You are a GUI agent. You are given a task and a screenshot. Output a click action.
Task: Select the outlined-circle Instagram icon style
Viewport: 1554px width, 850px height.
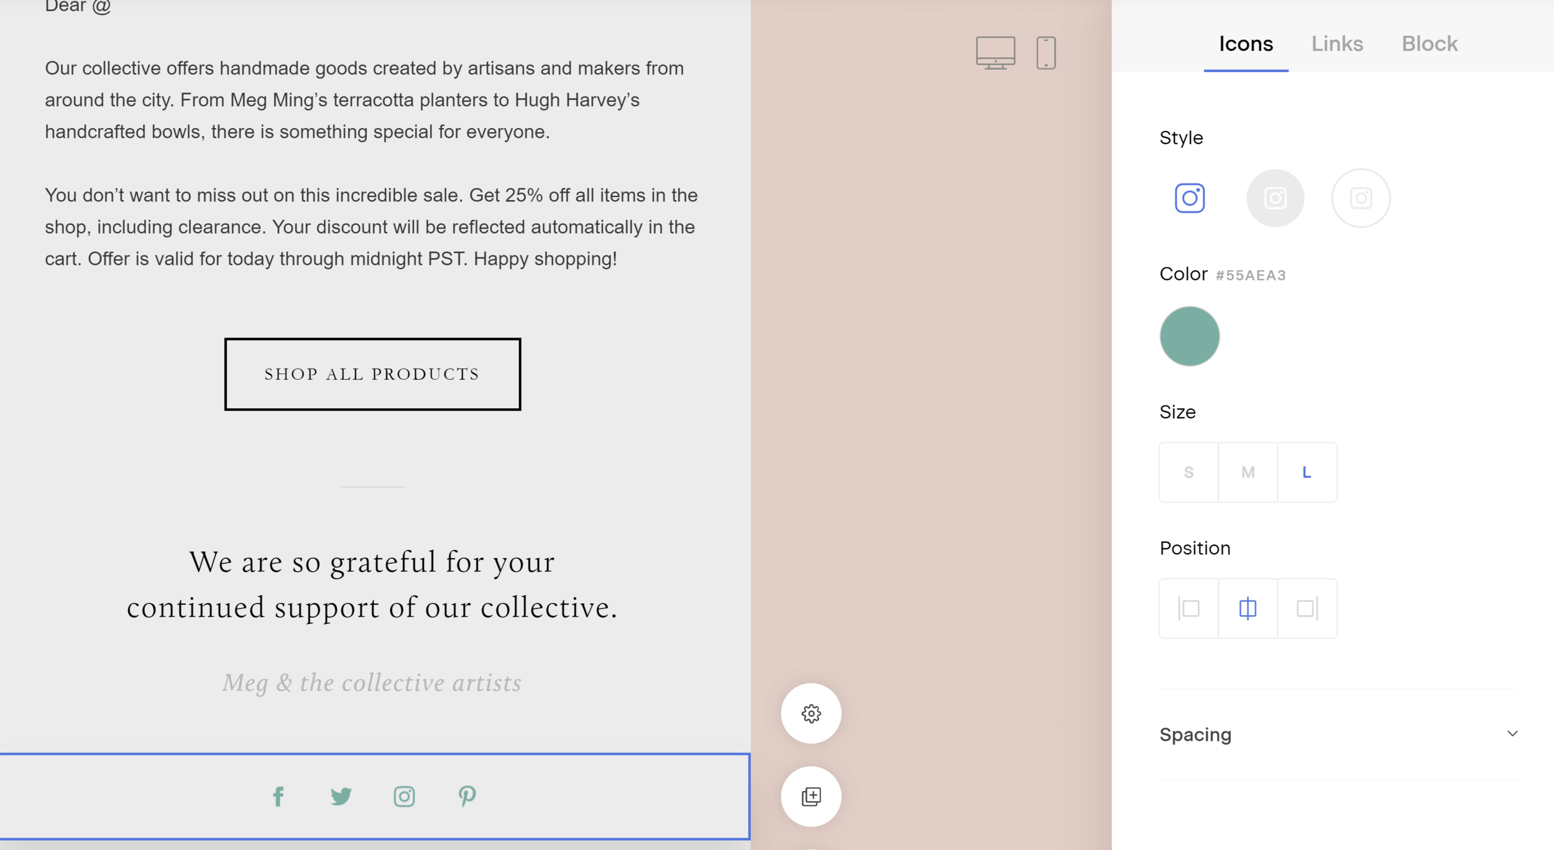[1361, 198]
